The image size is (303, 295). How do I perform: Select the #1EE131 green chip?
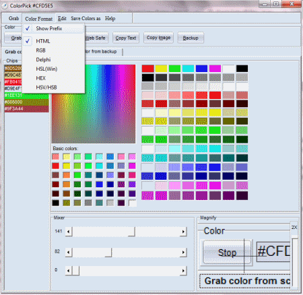point(26,95)
